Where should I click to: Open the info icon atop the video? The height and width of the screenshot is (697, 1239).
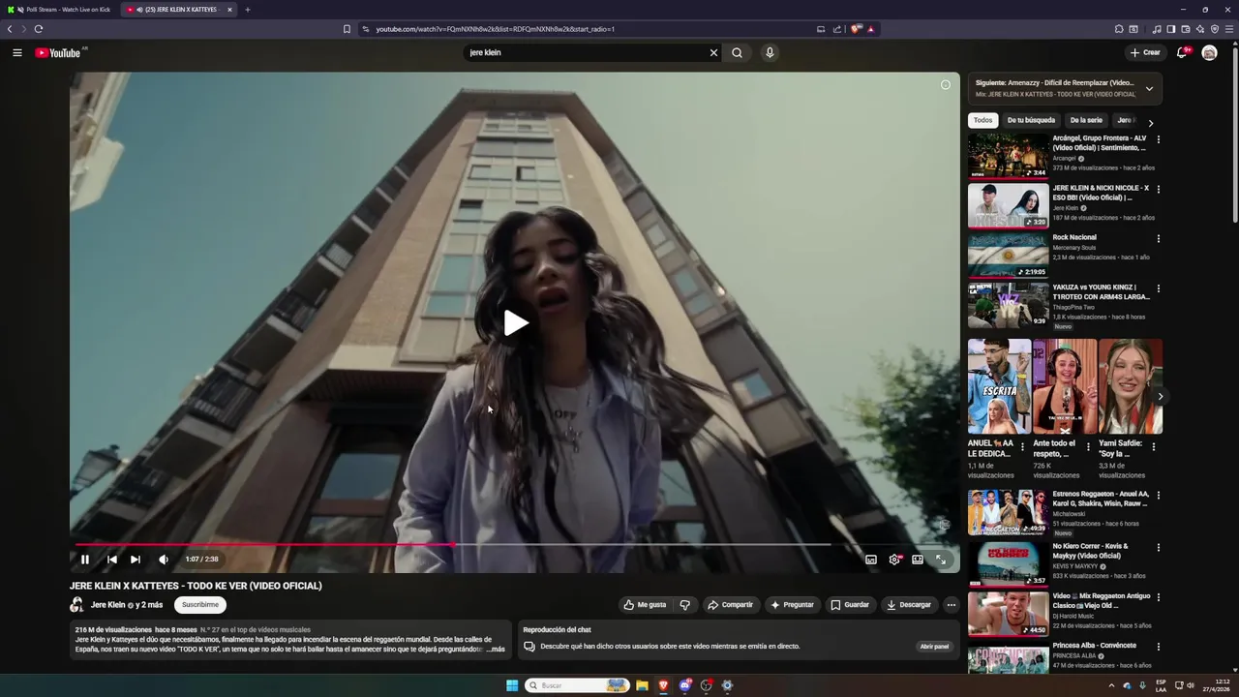[x=946, y=84]
